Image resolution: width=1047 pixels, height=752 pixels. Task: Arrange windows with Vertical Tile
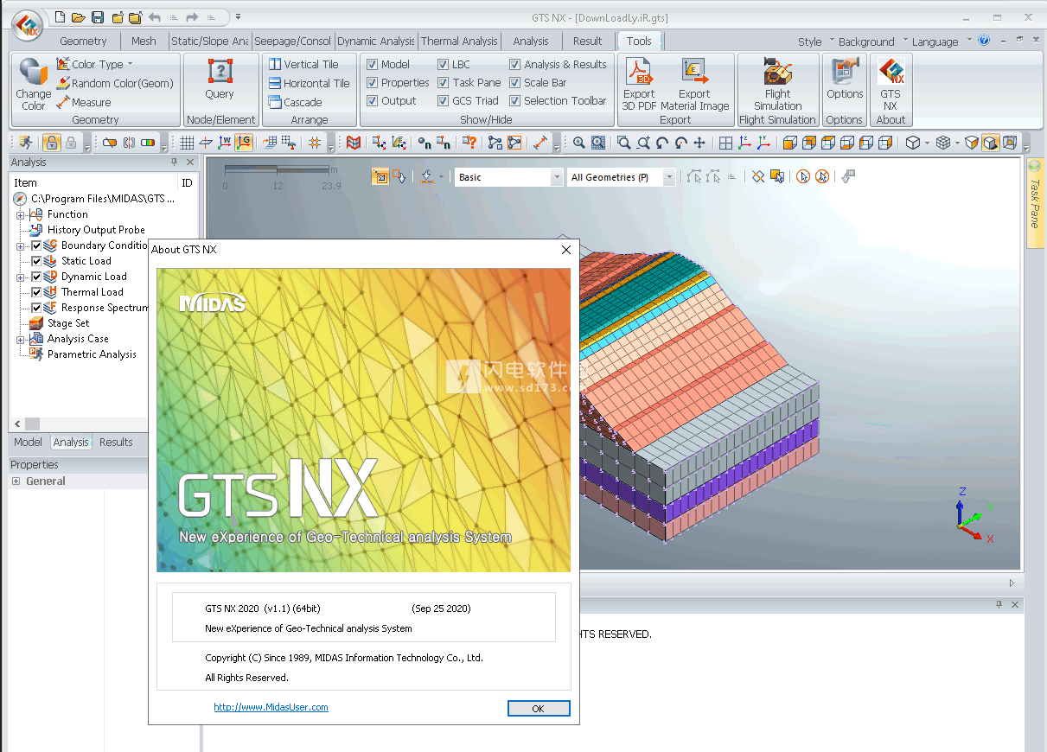tap(303, 64)
